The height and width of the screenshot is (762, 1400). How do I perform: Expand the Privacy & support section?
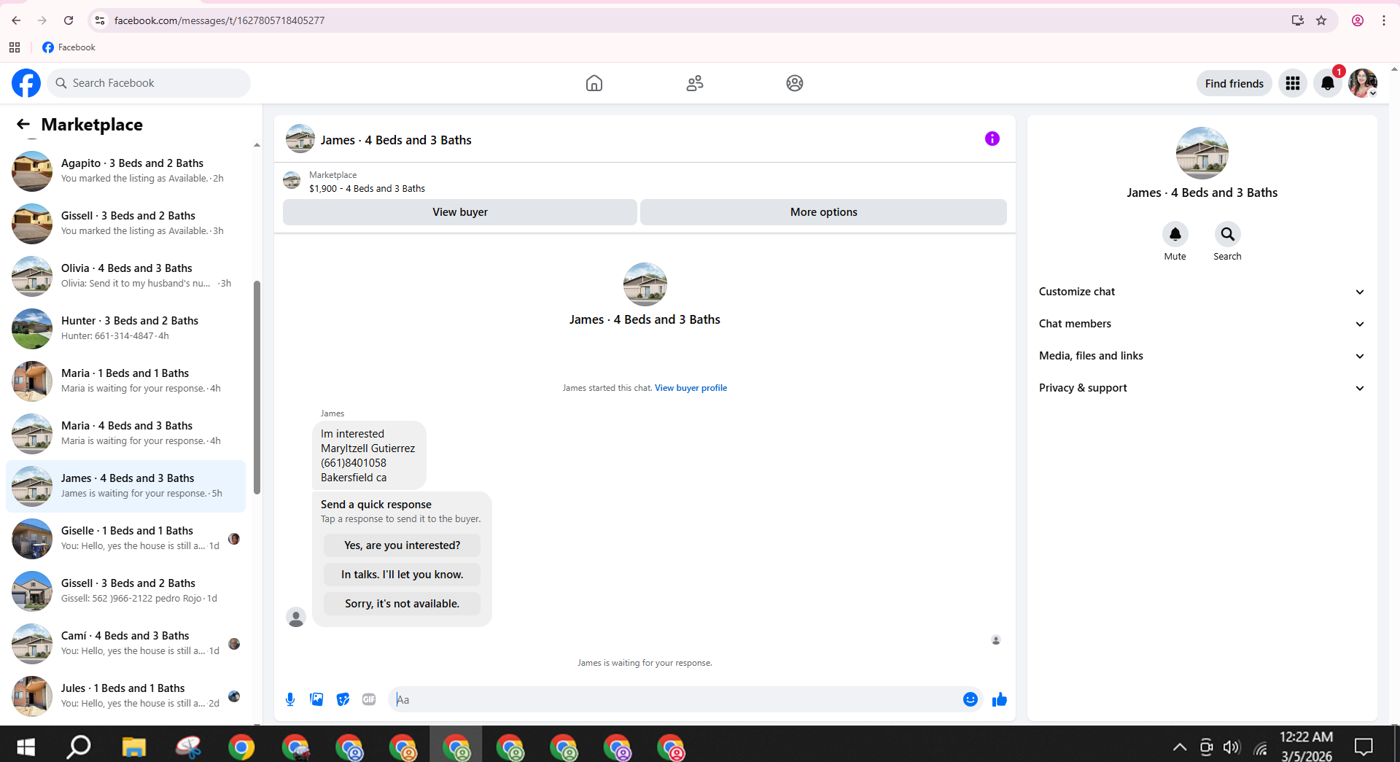[1202, 388]
